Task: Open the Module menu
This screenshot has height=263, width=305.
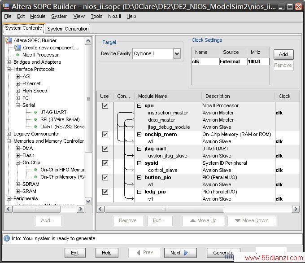Action: click(38, 16)
